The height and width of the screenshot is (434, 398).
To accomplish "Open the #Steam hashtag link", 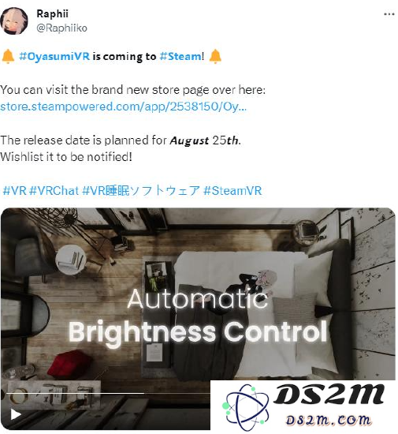I will 180,57.
